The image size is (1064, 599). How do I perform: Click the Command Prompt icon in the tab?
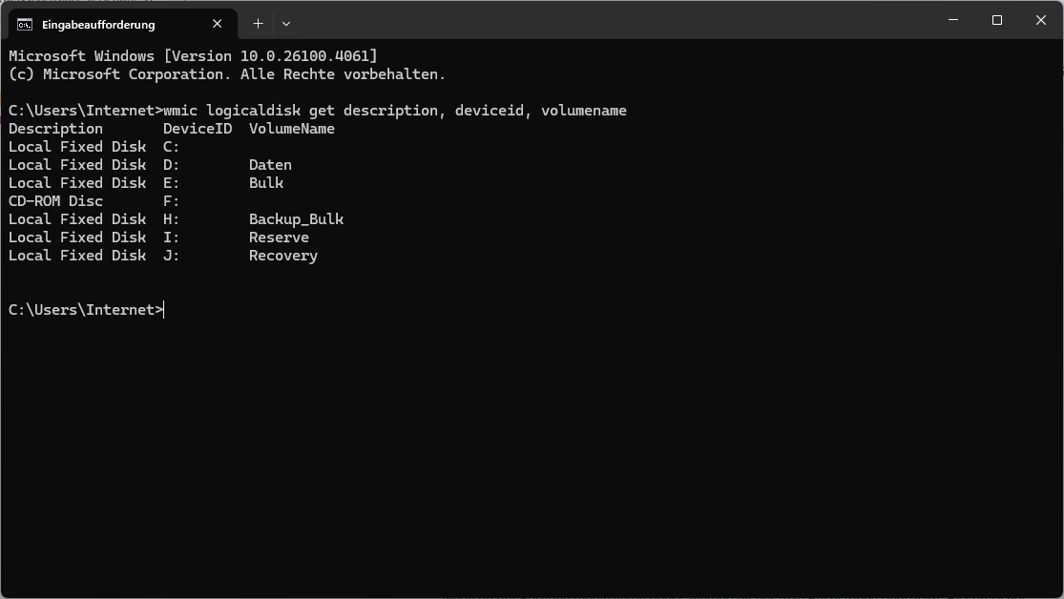[x=25, y=25]
